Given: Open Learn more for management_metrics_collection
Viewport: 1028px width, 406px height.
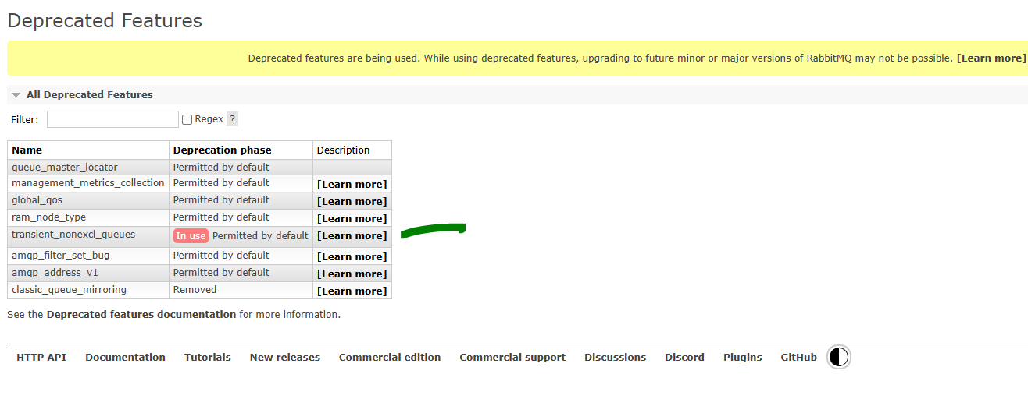Looking at the screenshot, I should pos(352,184).
